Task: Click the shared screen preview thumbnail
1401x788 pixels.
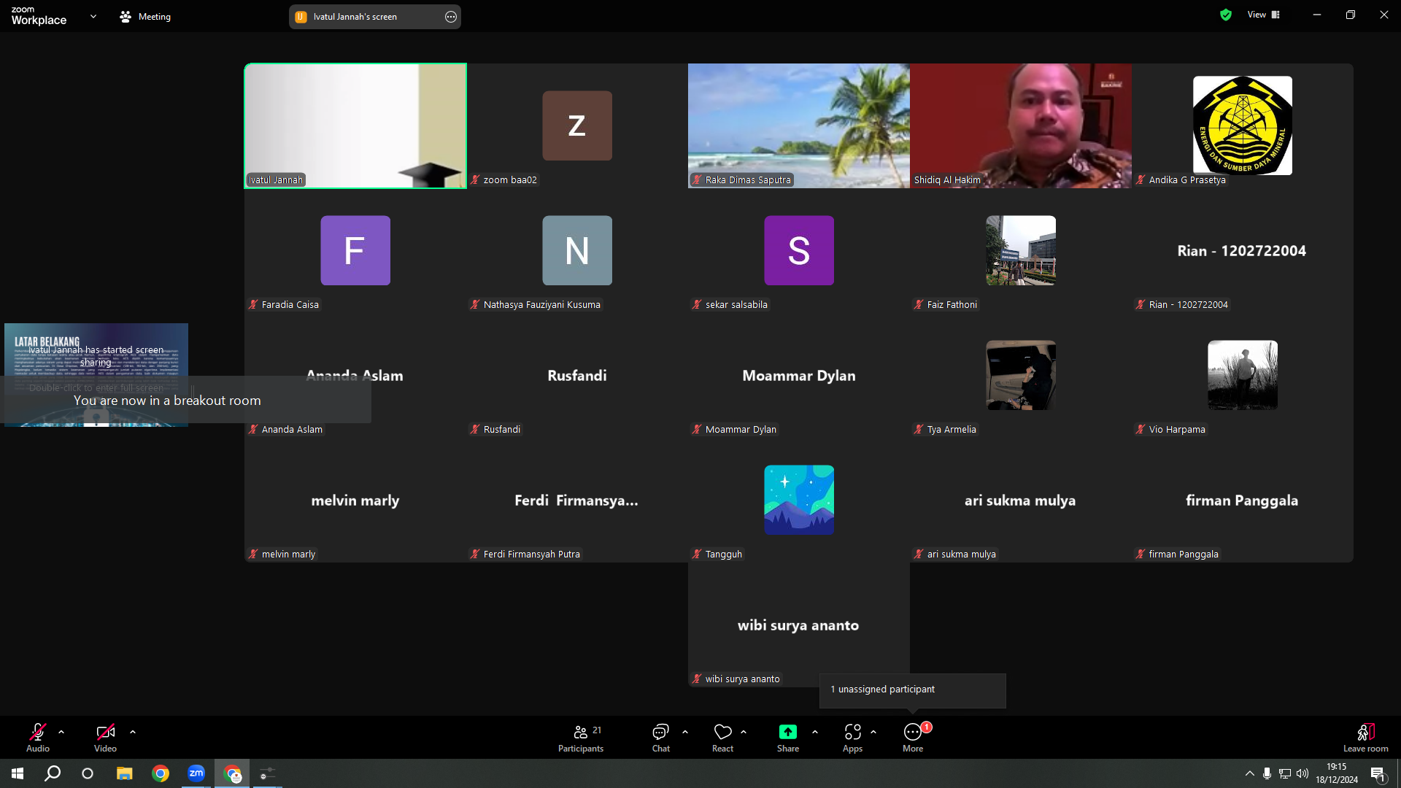Action: (96, 374)
